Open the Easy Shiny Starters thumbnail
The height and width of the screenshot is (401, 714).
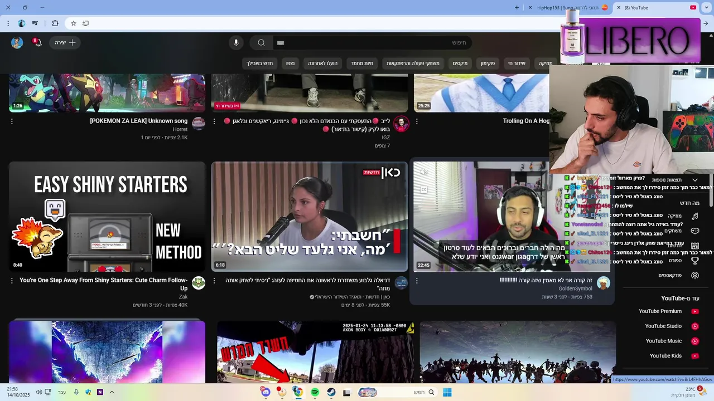coord(107,217)
